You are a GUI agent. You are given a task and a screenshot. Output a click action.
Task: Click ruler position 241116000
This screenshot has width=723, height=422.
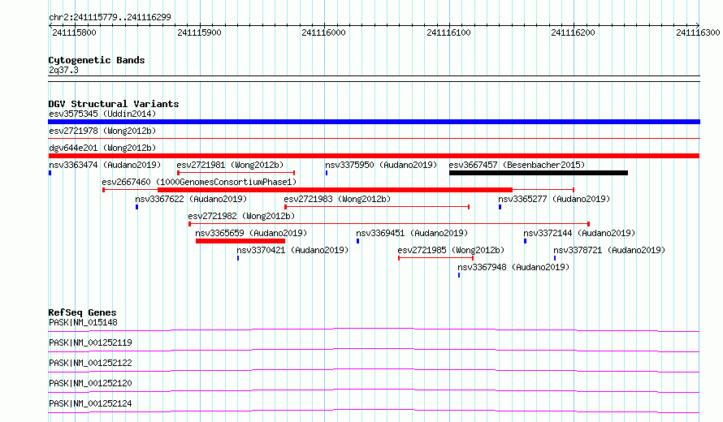coord(323,32)
